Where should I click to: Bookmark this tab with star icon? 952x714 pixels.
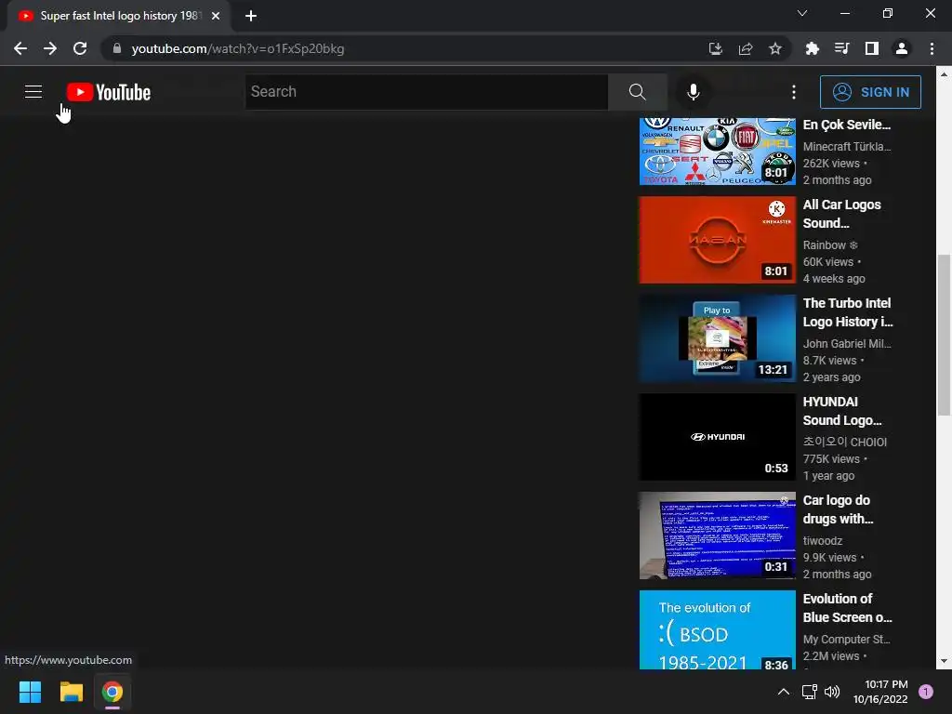pos(775,48)
